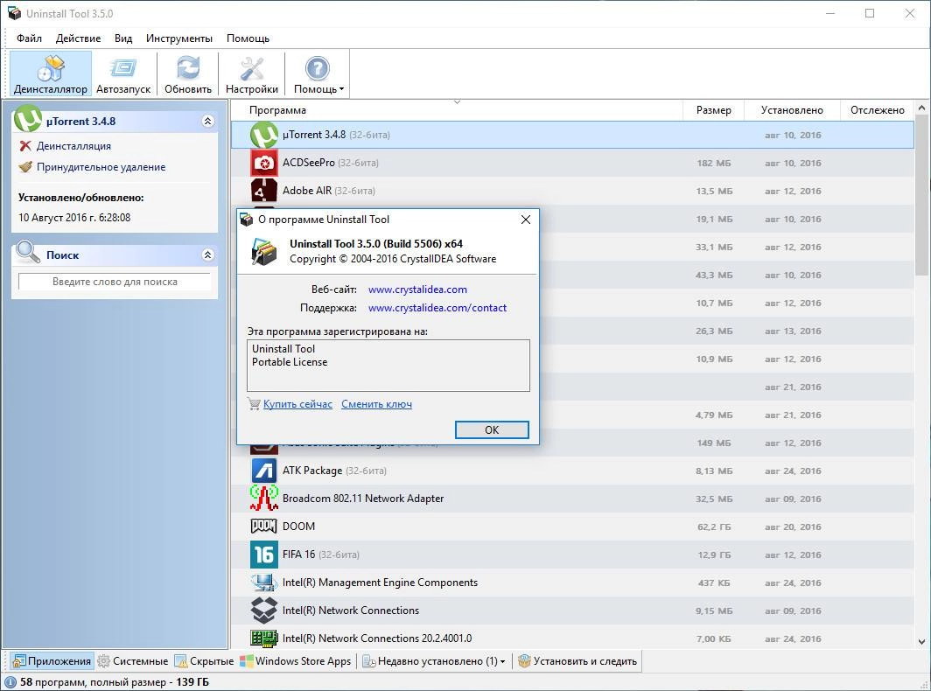
Task: Click the search field Введите слово для поиска
Action: (x=115, y=282)
